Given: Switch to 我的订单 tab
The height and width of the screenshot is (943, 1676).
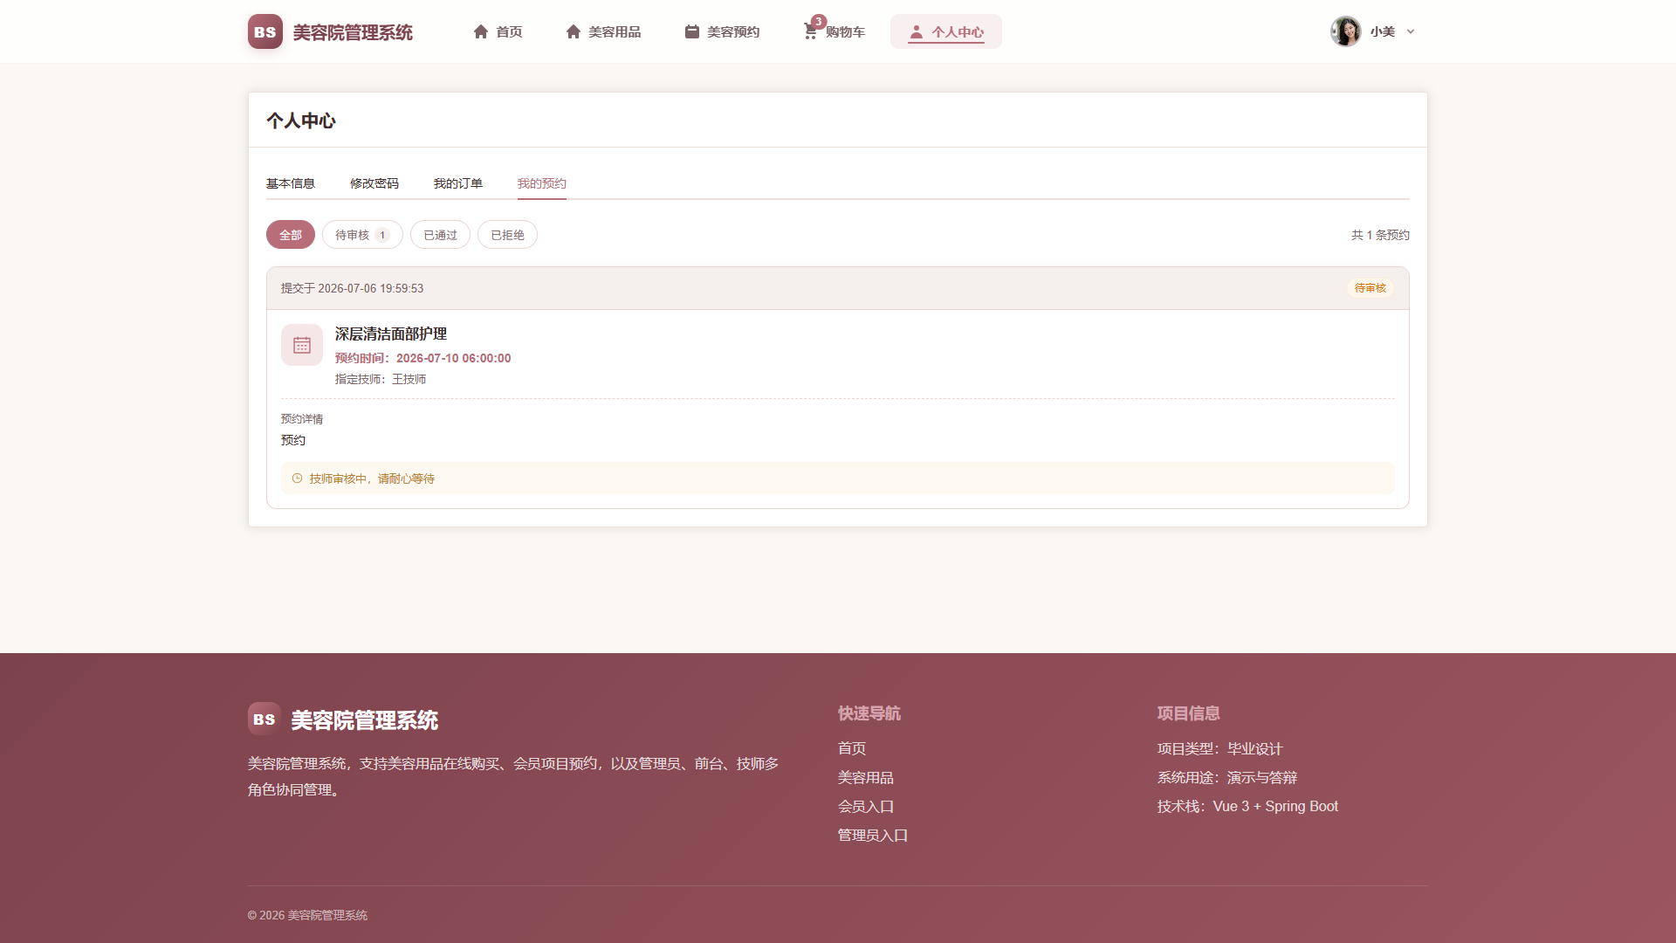Looking at the screenshot, I should [458, 183].
